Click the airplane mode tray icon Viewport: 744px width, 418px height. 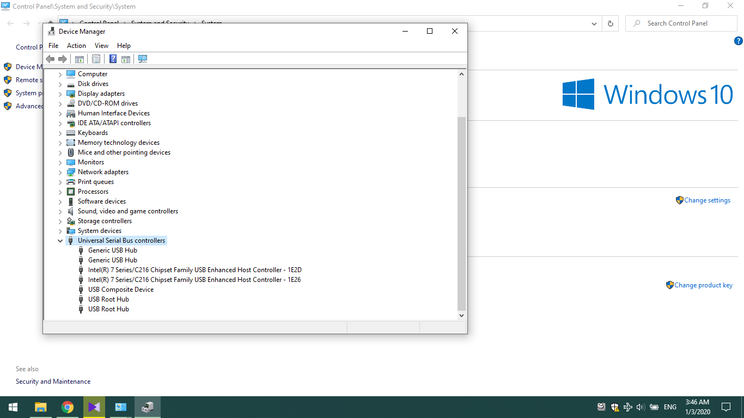pyautogui.click(x=628, y=407)
